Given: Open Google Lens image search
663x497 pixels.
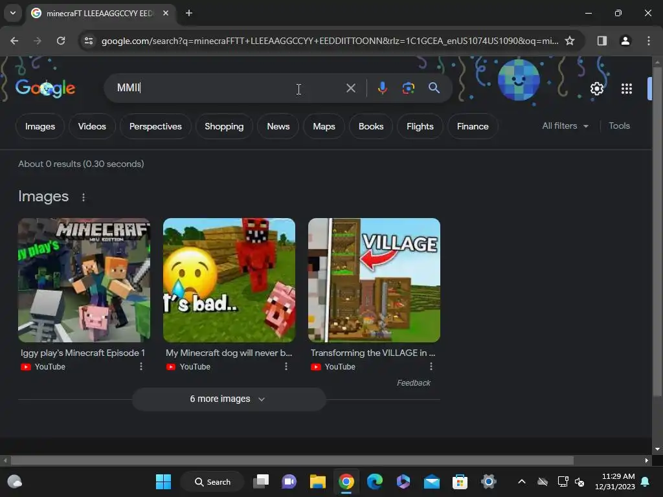Looking at the screenshot, I should click(x=408, y=88).
